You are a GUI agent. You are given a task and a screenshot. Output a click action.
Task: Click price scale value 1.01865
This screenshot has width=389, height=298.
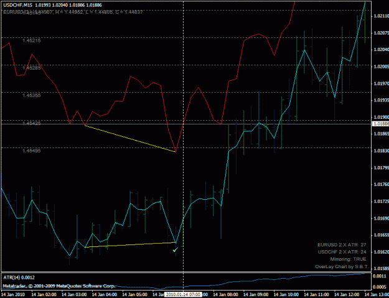point(381,134)
